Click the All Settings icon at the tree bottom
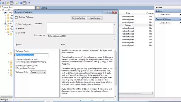Image resolution: width=181 pixels, height=102 pixels. (x=11, y=75)
